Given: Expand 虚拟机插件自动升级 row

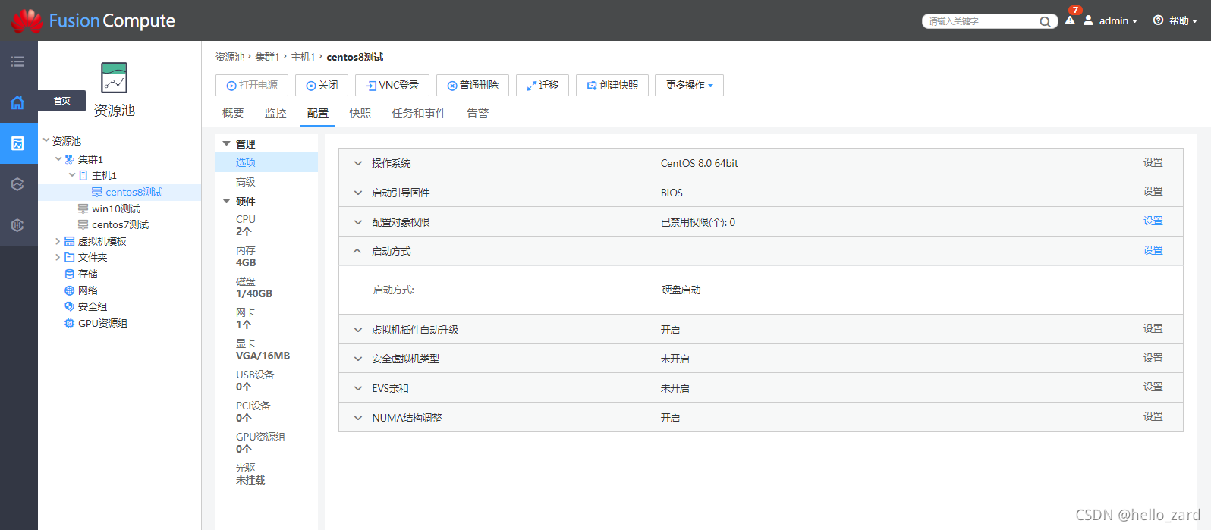Looking at the screenshot, I should click(x=358, y=330).
